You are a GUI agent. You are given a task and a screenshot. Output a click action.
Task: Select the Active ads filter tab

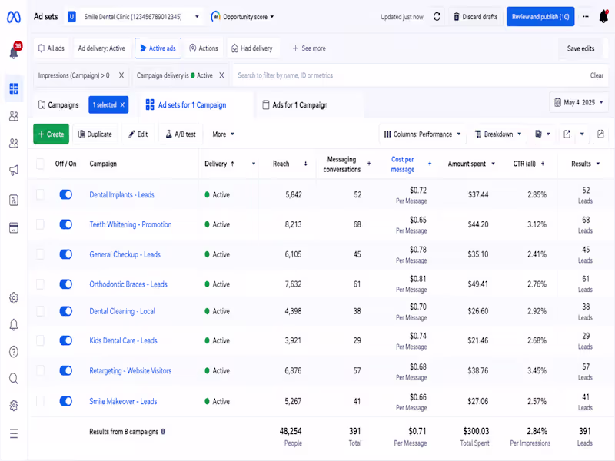click(x=158, y=48)
